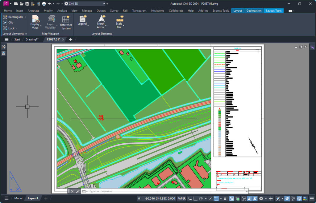The height and width of the screenshot is (203, 316).
Task: Switch to the Model space tab
Action: (x=18, y=198)
